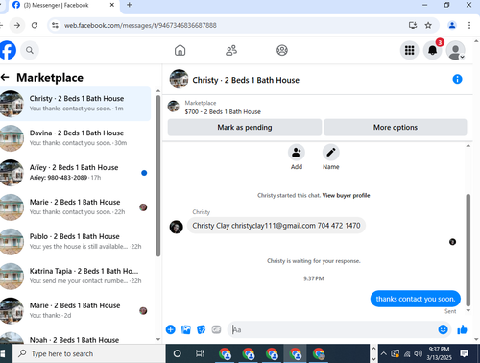Open Cortana circle on taskbar
This screenshot has width=480, height=363.
pos(177,353)
